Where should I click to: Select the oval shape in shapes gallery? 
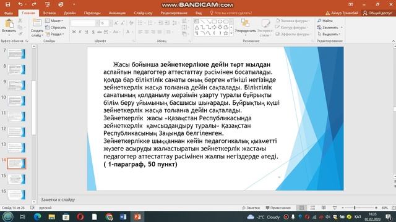pyautogui.click(x=220, y=22)
